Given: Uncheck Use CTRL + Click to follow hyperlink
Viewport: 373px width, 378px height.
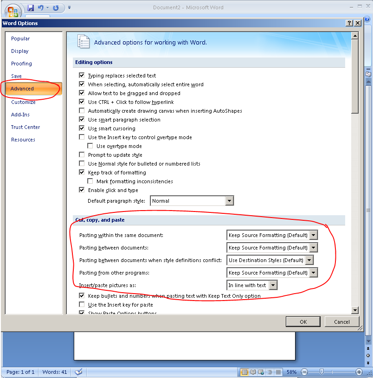Looking at the screenshot, I should [82, 102].
